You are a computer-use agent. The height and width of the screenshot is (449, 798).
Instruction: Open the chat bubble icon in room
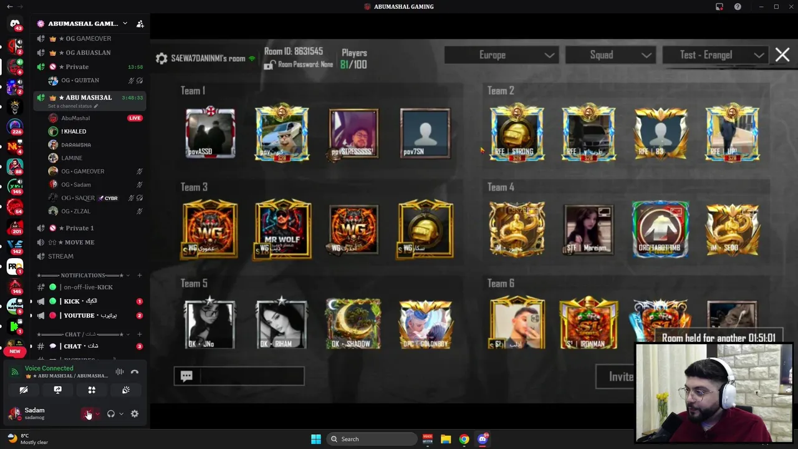click(186, 375)
